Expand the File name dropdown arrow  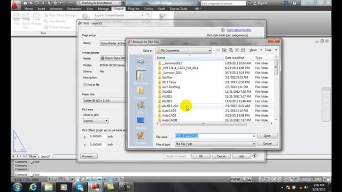coord(254,136)
